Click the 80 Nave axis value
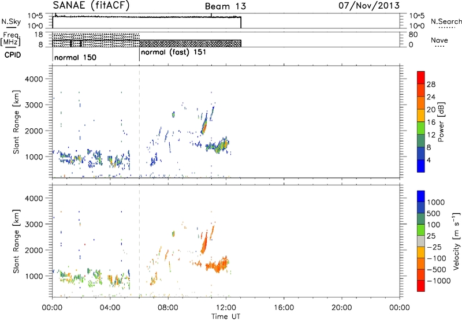 point(413,35)
